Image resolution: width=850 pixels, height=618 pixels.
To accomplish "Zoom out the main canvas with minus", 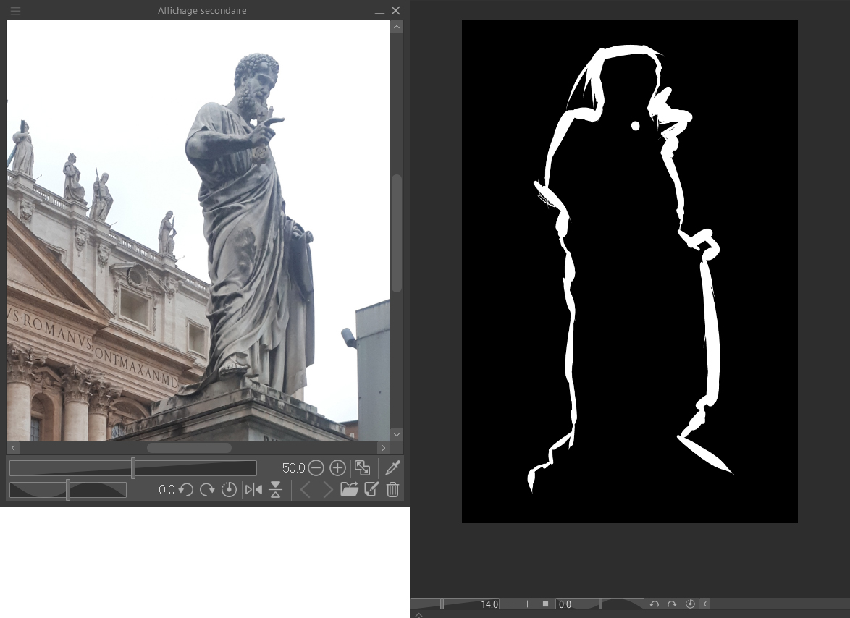I will click(510, 604).
